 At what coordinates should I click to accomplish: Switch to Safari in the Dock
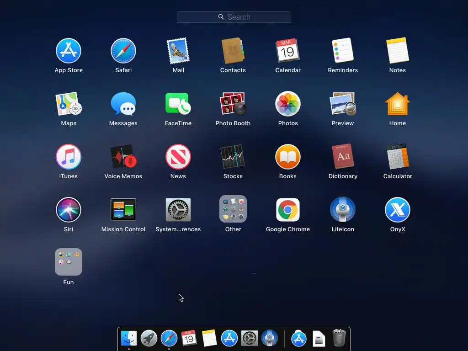click(169, 338)
